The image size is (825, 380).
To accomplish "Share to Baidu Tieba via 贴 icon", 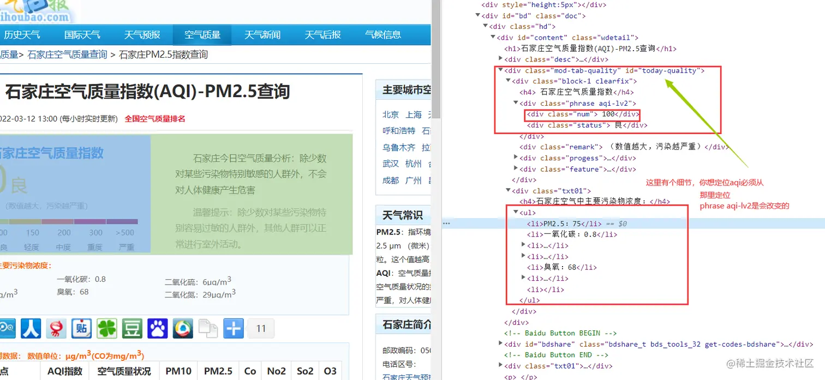I will 81,328.
